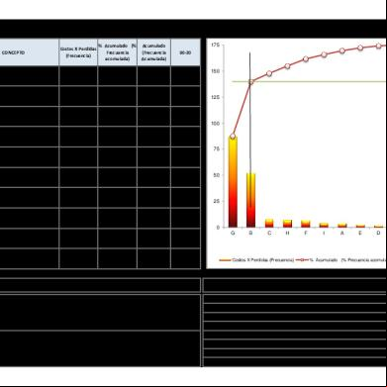Click the Costos X Perdidas (Frecuencia) header

(x=78, y=52)
